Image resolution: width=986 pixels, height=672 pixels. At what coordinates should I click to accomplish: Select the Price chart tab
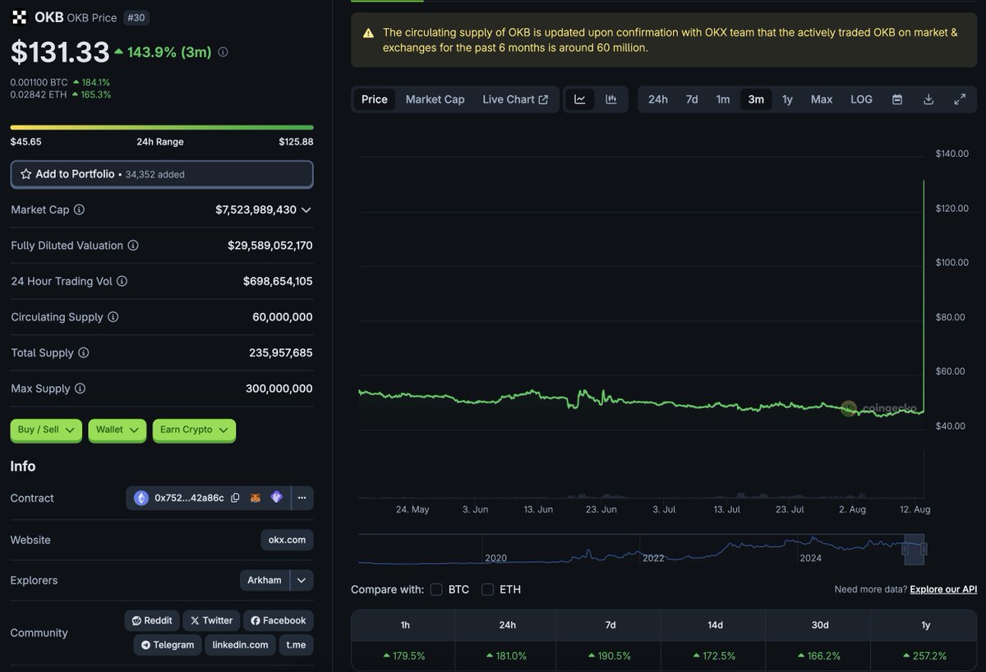click(x=375, y=99)
